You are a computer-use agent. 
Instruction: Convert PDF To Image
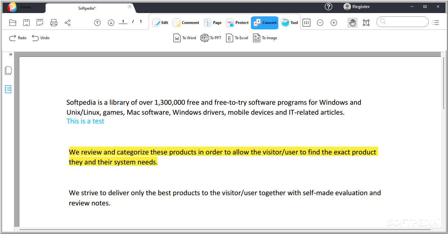click(x=265, y=38)
